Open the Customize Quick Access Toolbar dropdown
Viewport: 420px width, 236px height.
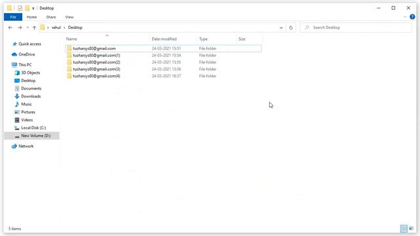tap(33, 9)
